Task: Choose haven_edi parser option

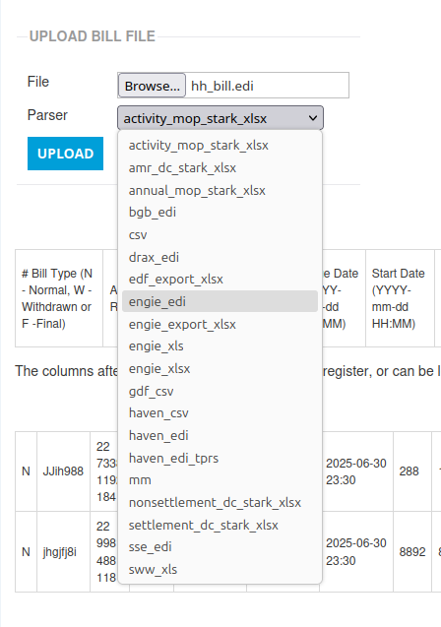Action: coord(220,435)
